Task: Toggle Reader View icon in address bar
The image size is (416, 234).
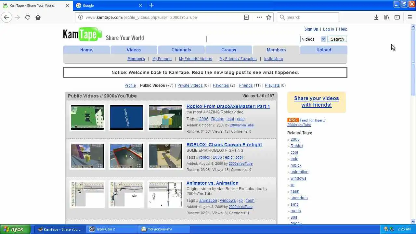Action: click(x=246, y=17)
